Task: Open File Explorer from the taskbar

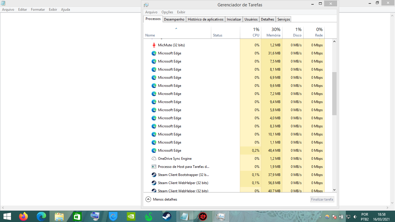Action: [59, 217]
